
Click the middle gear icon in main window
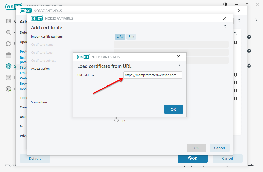pyautogui.click(x=249, y=51)
